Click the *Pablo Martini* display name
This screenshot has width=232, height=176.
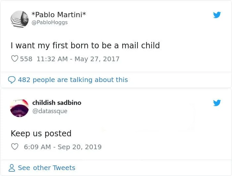tap(59, 15)
